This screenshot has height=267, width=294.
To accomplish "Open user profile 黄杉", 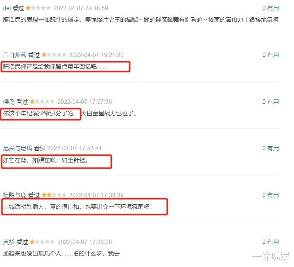I will pyautogui.click(x=9, y=242).
